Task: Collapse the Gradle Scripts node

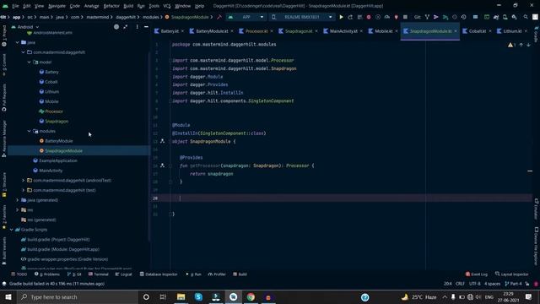Action: click(11, 230)
